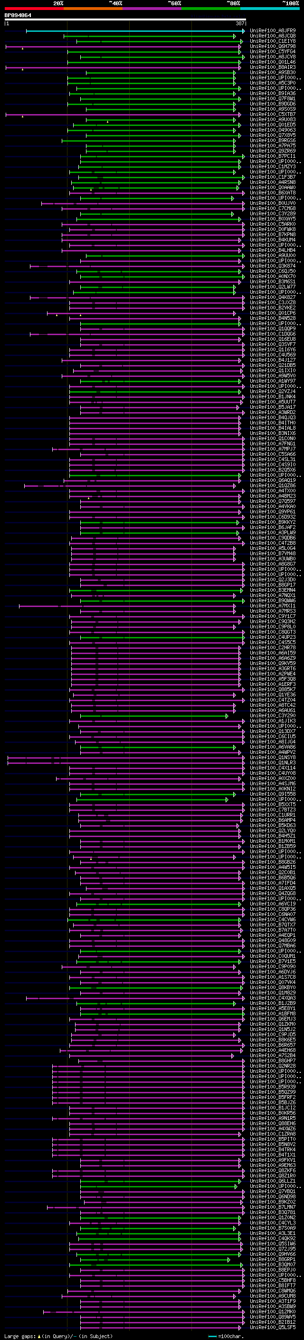Image resolution: width=304 pixels, height=1340 pixels.
Task: Click the UniRef100_C5ARK0 label
Action: point(273,224)
